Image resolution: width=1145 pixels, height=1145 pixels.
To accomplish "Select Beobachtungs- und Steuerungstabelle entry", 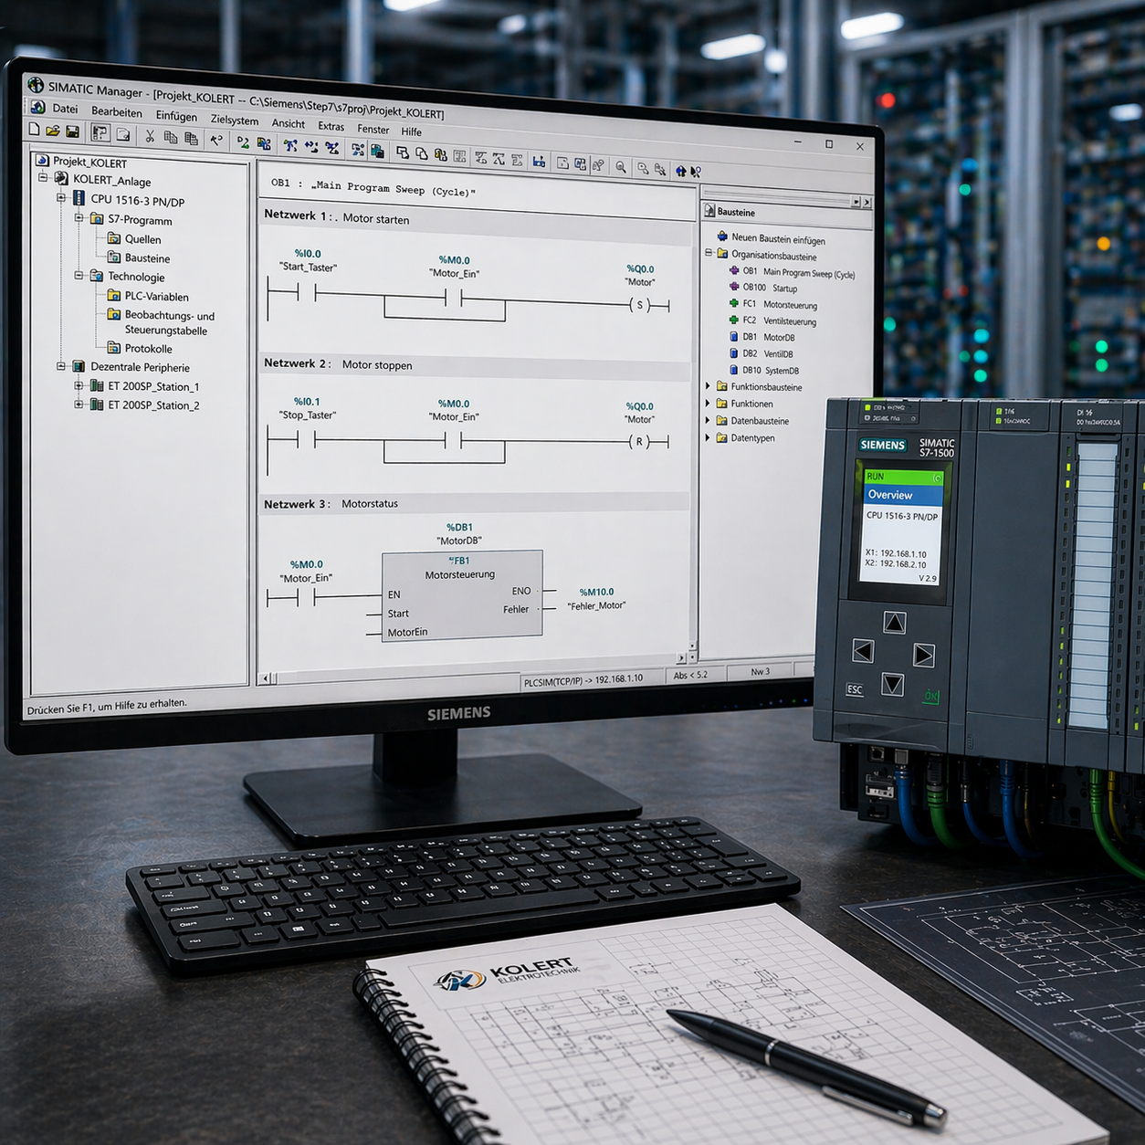I will coord(170,322).
